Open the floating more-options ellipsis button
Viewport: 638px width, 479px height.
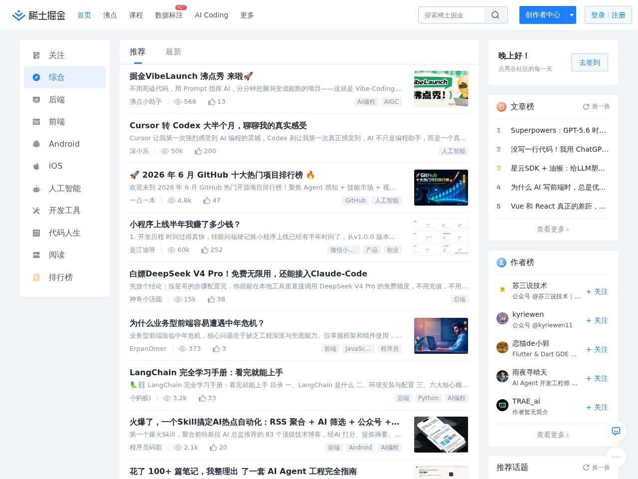click(x=616, y=457)
